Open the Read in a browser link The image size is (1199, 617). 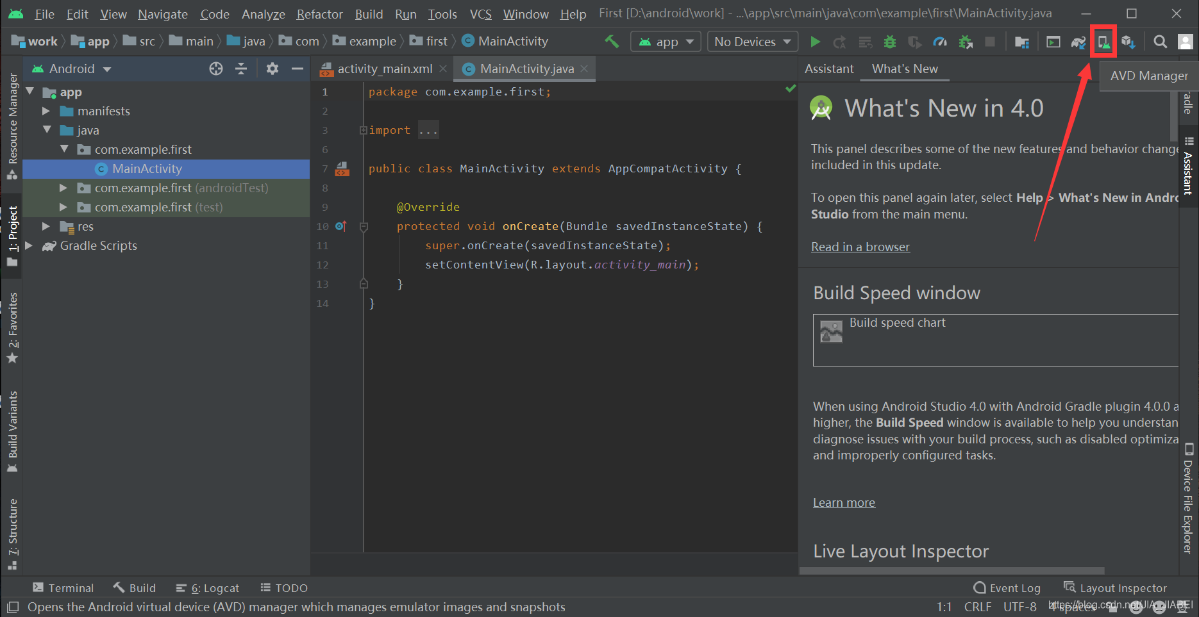[860, 247]
